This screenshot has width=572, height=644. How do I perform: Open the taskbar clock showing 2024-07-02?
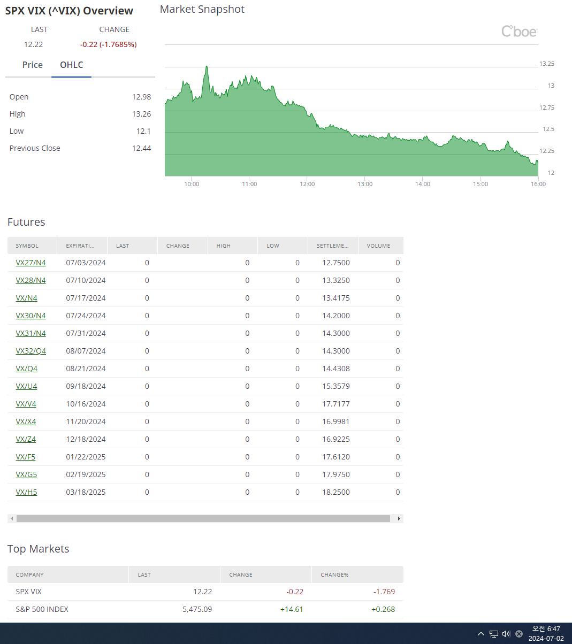[x=546, y=634]
